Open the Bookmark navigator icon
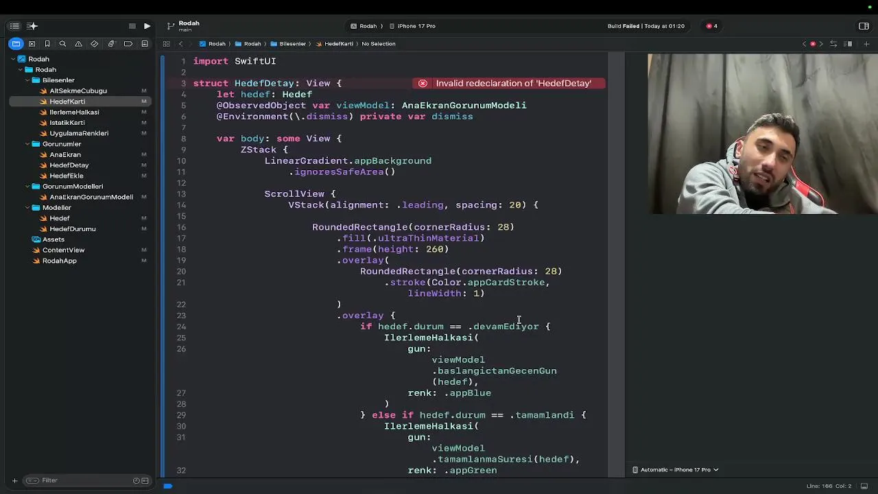Viewport: 878px width, 494px height. pyautogui.click(x=47, y=44)
